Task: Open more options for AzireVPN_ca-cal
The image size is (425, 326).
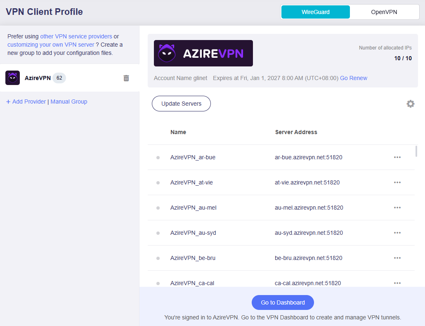Action: tap(397, 283)
